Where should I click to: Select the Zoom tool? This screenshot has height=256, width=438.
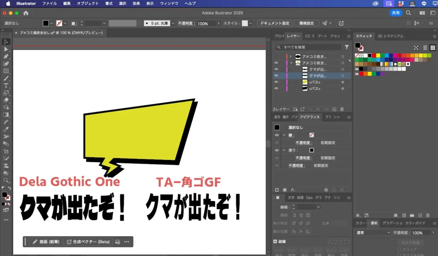tap(6, 179)
